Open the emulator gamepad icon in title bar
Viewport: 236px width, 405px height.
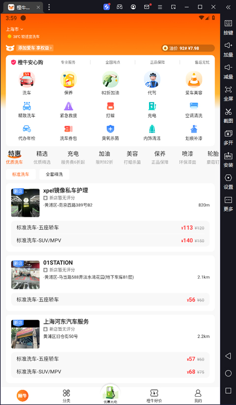(119, 7)
